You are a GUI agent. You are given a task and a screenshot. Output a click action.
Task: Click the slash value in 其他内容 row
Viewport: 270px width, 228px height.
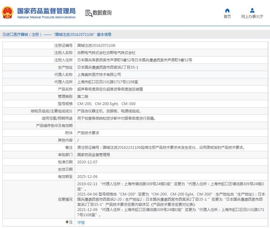(78, 140)
